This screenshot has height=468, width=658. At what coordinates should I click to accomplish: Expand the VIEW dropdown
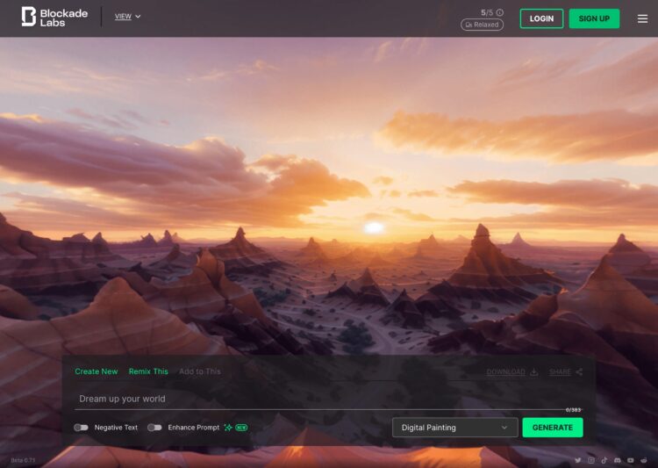127,17
